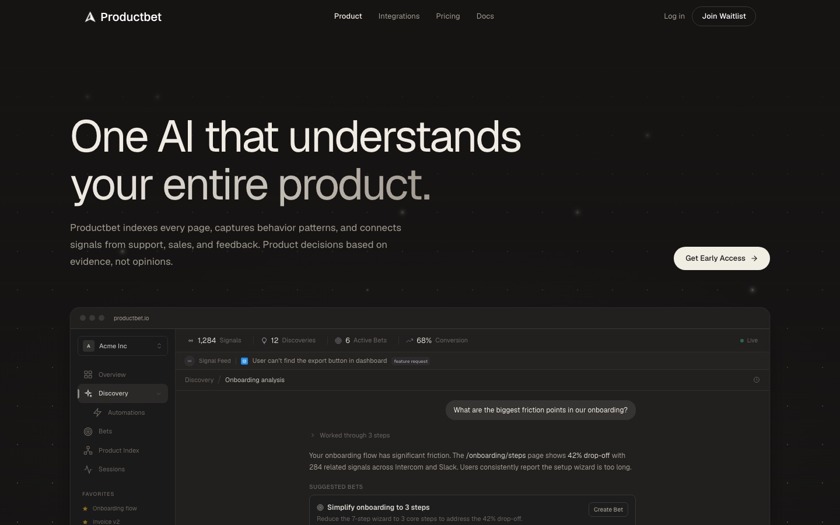840x525 pixels.
Task: Open the Acme Inc workspace switcher
Action: (123, 346)
